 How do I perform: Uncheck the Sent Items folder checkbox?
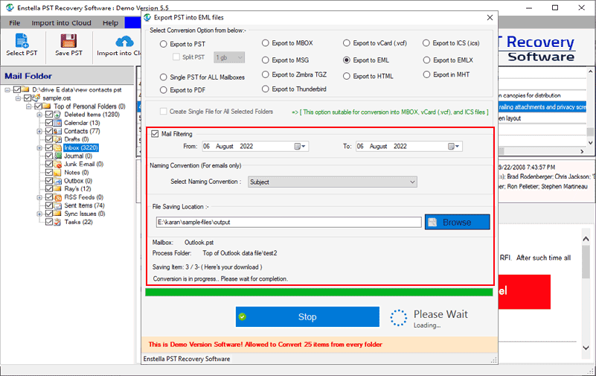(x=49, y=205)
